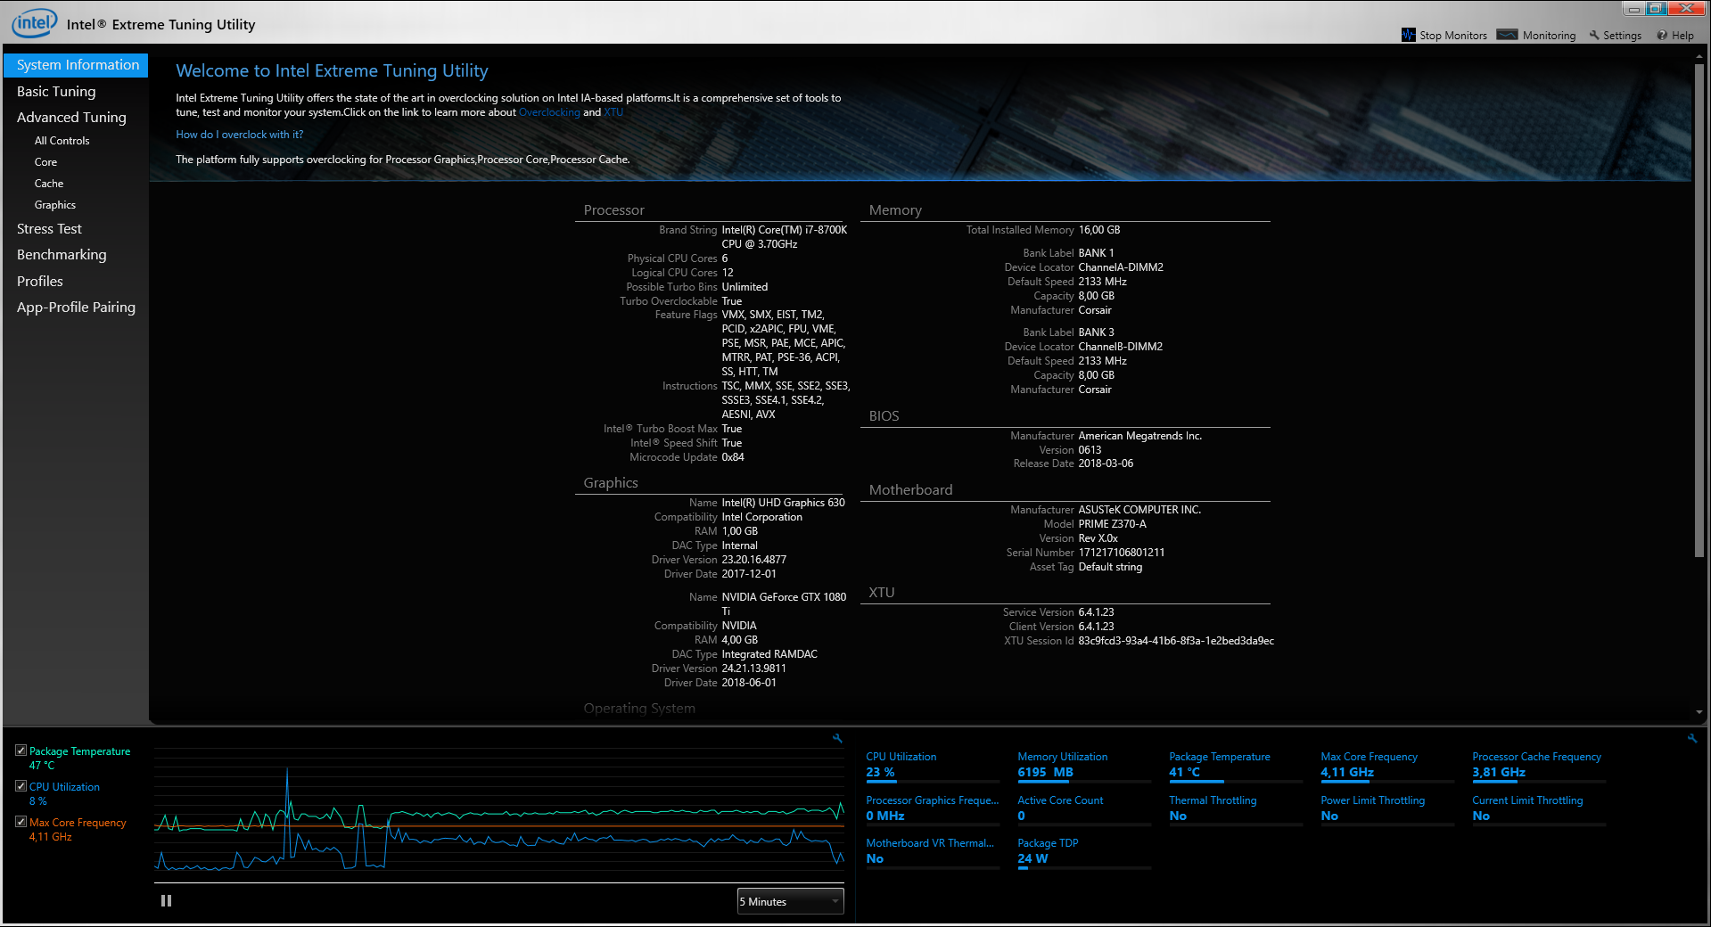
Task: Select the Motherboard VR Thermal monitor tile
Action: (x=933, y=852)
